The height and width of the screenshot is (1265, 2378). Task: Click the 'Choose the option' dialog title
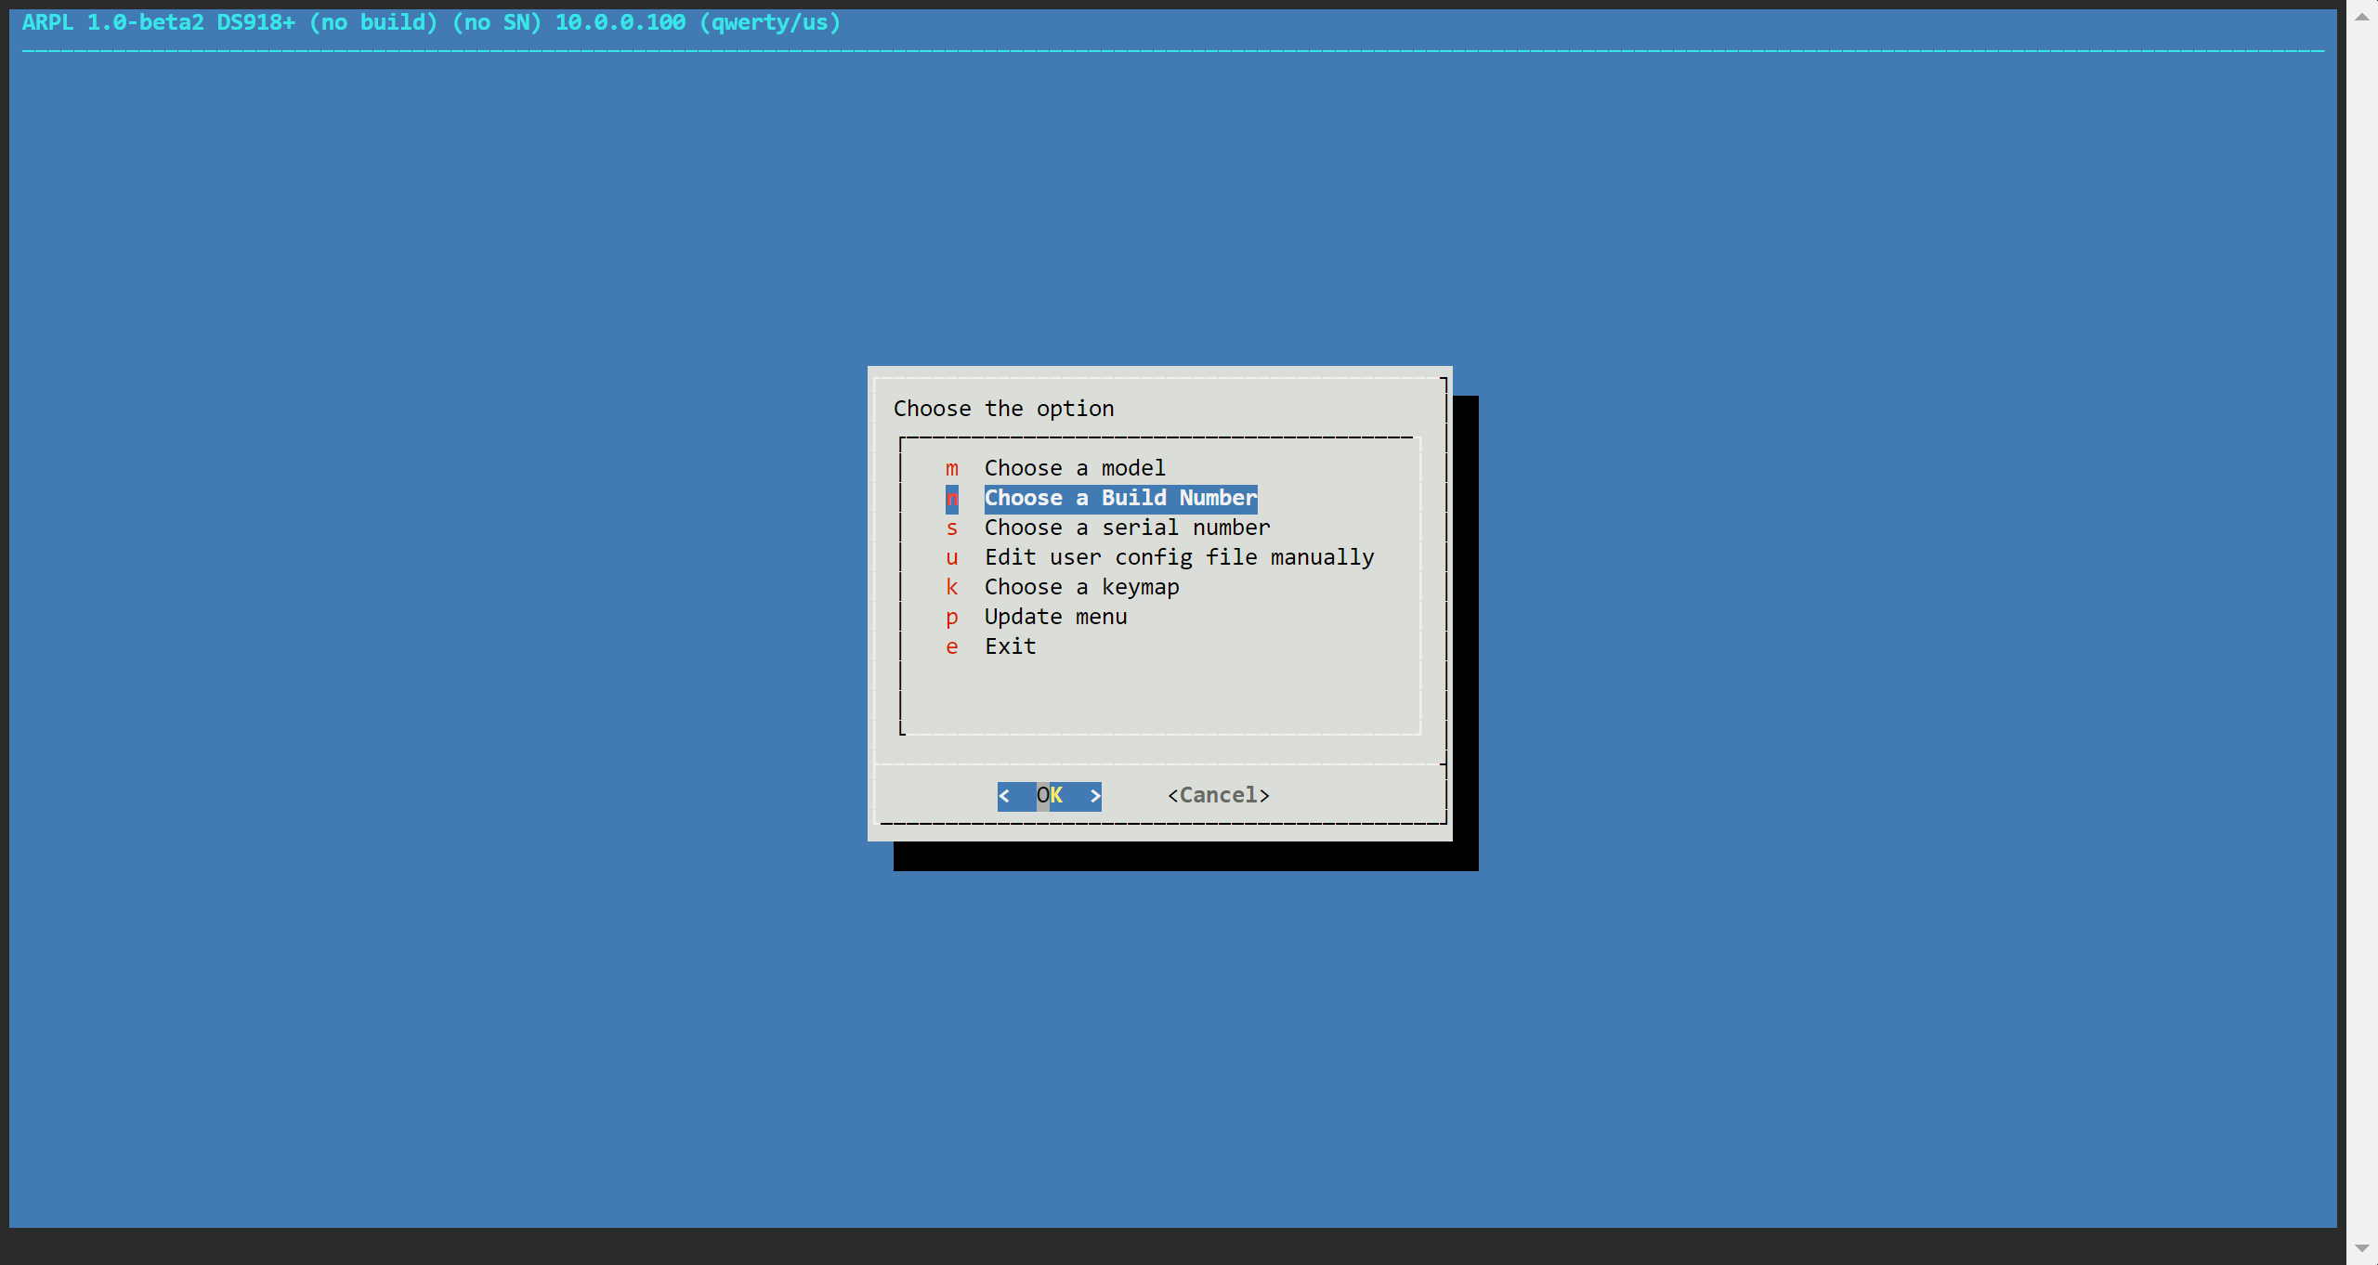click(1003, 409)
